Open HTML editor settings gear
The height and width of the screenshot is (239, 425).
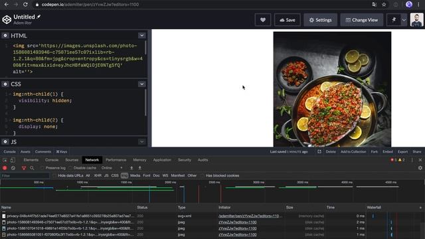5,35
